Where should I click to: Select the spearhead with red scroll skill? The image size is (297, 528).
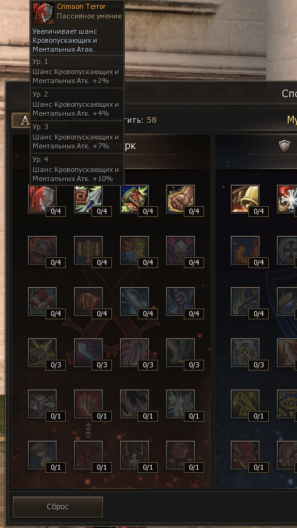tap(88, 199)
